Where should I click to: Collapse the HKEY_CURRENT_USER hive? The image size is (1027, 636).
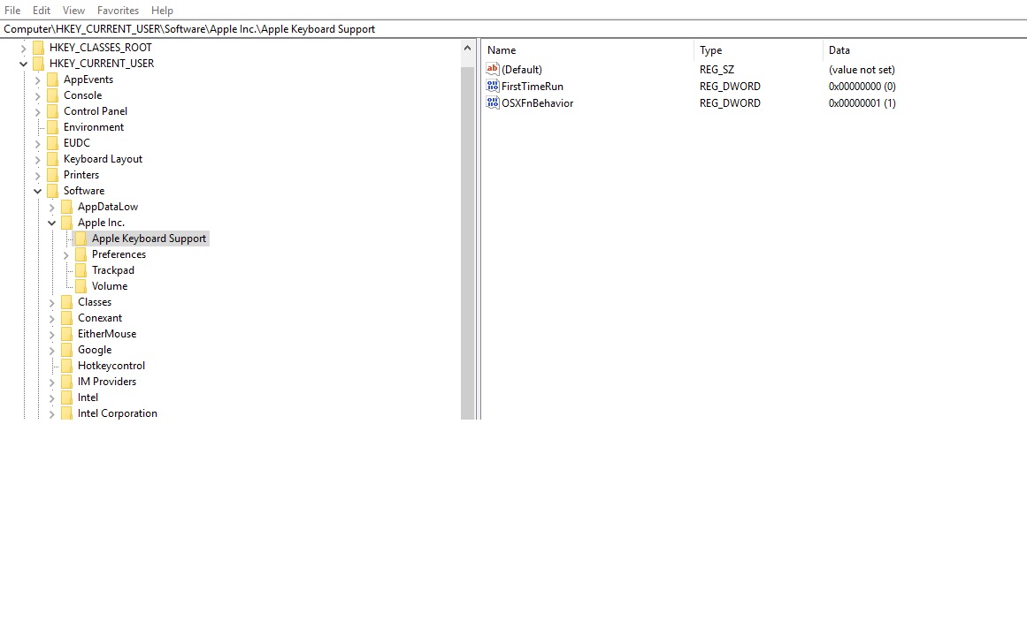pyautogui.click(x=24, y=64)
